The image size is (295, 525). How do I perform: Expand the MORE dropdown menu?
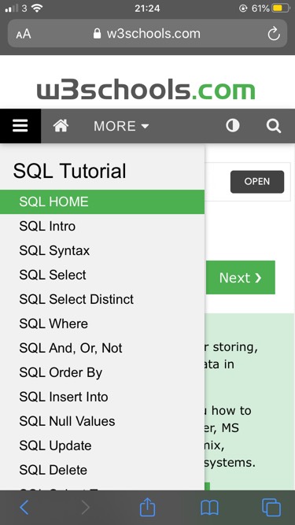[x=121, y=126]
